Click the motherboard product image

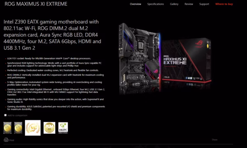click(140, 58)
